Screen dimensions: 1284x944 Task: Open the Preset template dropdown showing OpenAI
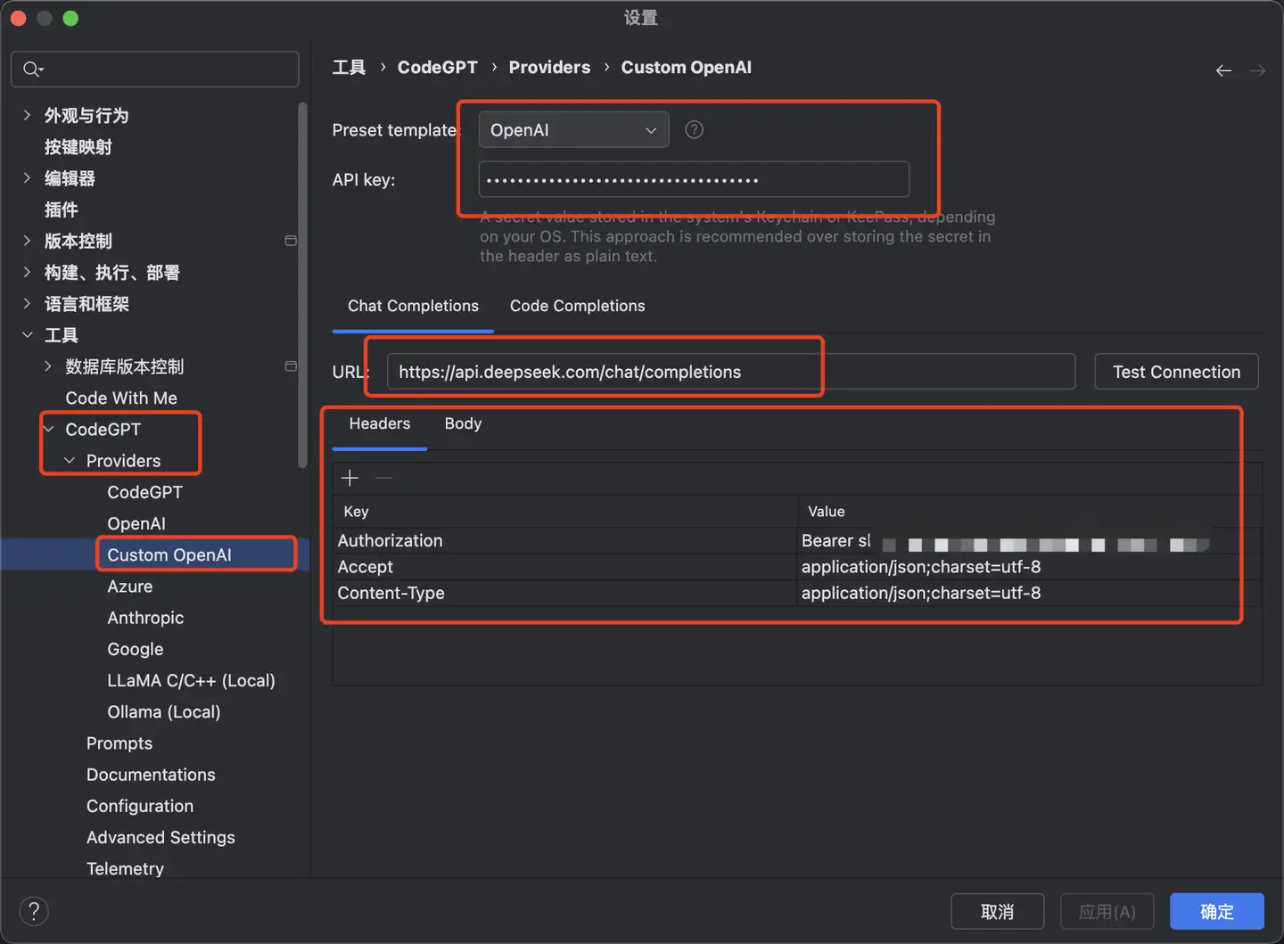coord(573,130)
